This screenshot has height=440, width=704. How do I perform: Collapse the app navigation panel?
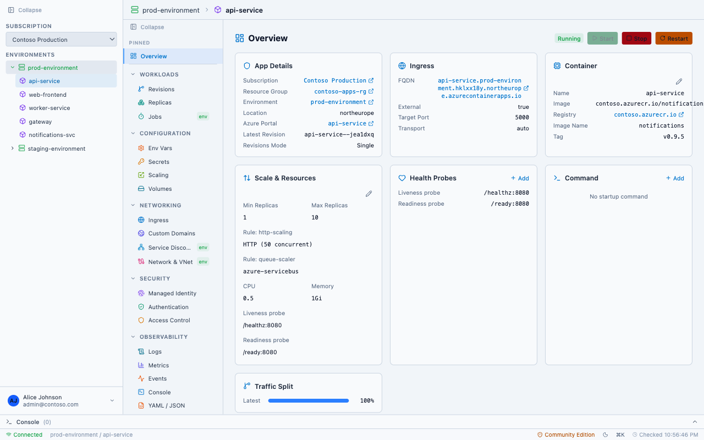[146, 27]
